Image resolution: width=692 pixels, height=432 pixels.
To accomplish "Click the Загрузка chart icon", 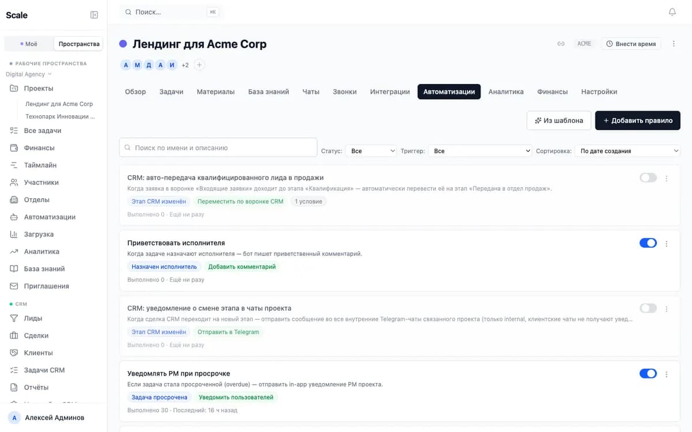I will pyautogui.click(x=14, y=234).
